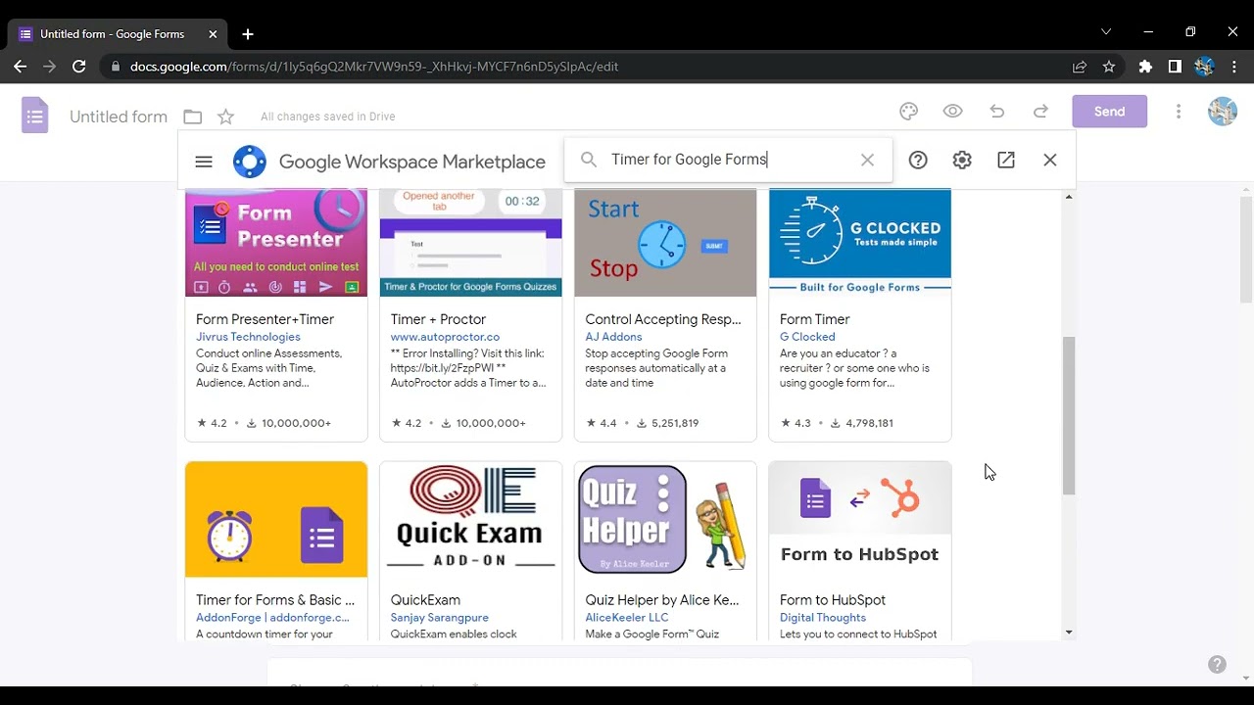Click the marketplace scrollbar thumb
Screen dimensions: 1254x705
[1069, 416]
